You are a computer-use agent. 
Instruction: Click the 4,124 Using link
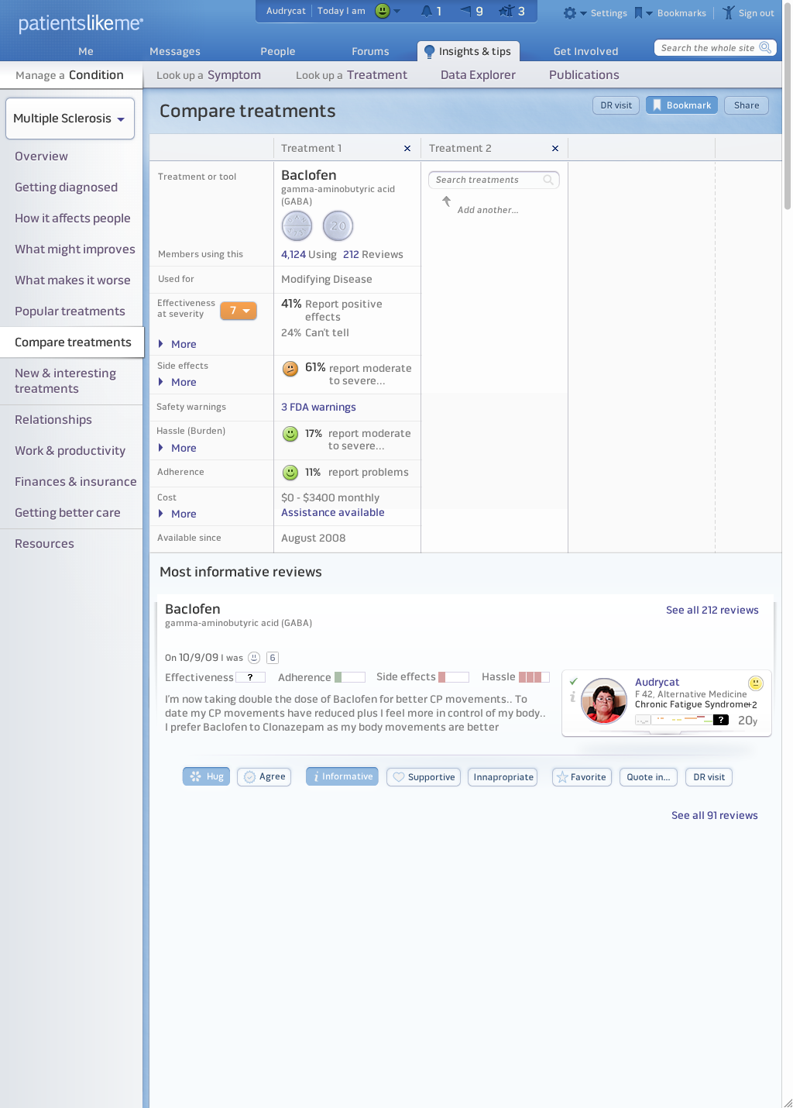[309, 254]
